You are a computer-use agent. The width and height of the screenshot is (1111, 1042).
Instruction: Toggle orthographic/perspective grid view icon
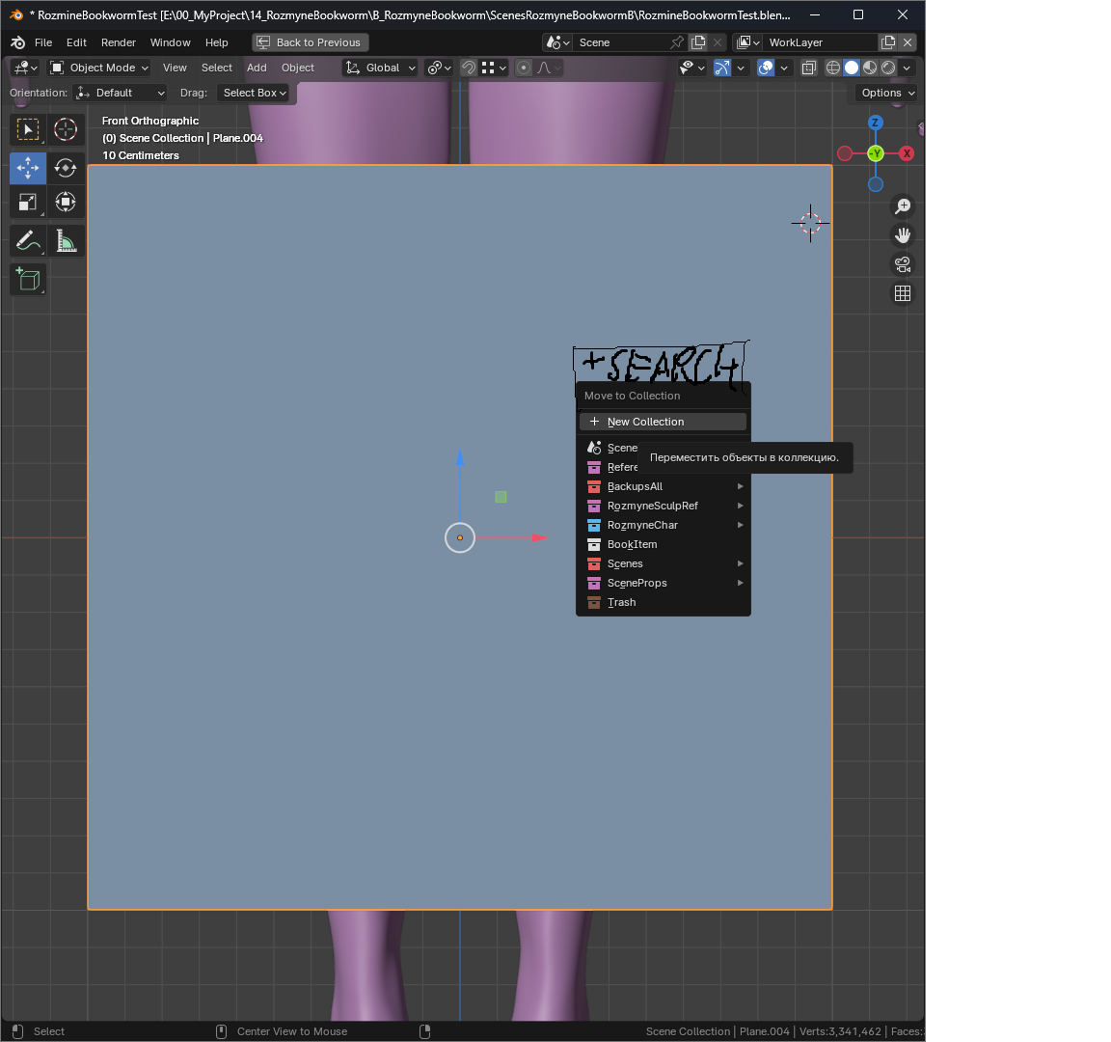(x=902, y=293)
